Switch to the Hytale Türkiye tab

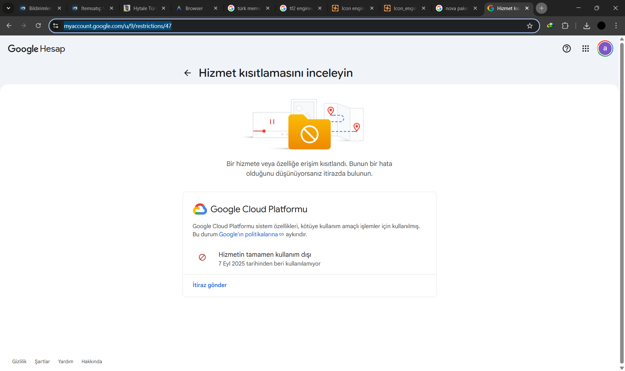[145, 8]
